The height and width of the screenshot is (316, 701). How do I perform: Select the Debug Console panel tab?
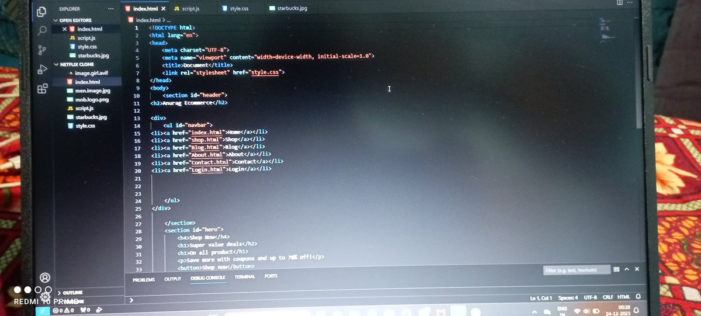208,279
